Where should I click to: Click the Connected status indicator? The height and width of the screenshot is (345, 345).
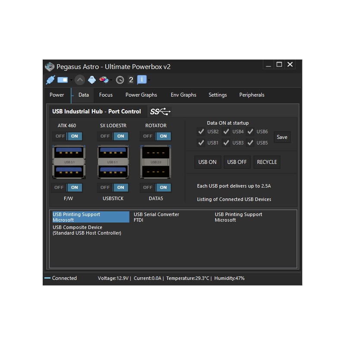click(x=61, y=278)
